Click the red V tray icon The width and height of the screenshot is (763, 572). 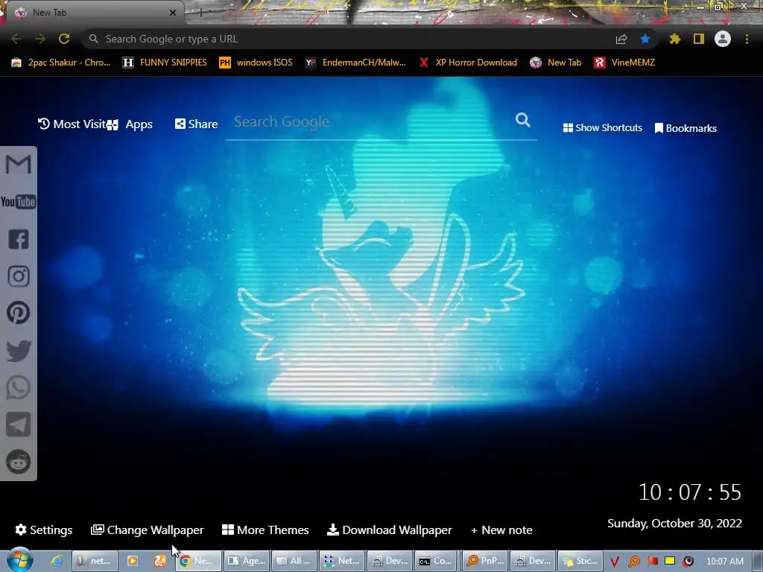(x=615, y=562)
